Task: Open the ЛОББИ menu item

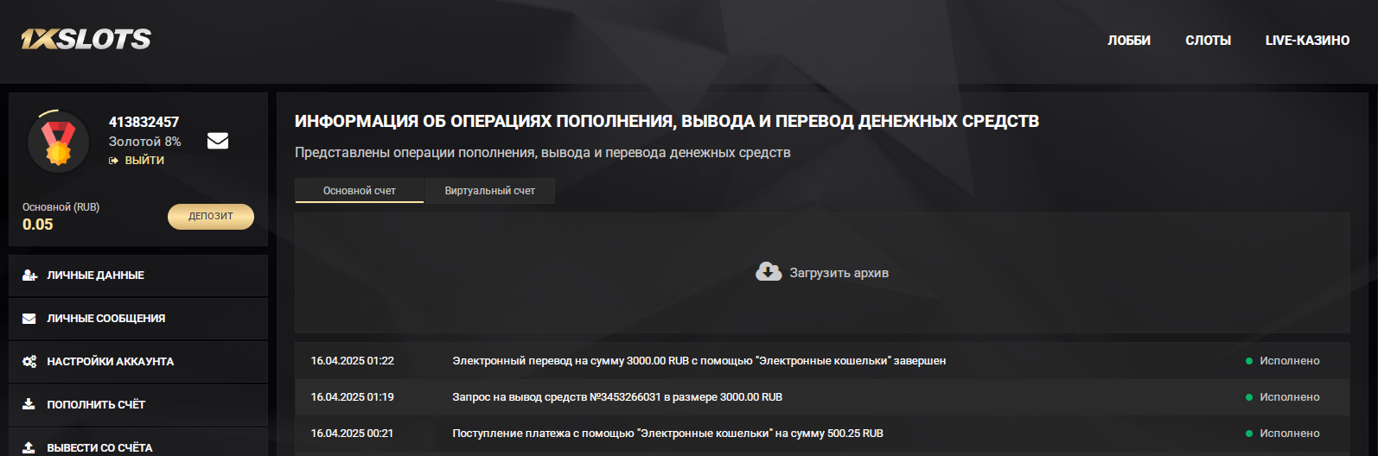Action: pyautogui.click(x=1129, y=41)
